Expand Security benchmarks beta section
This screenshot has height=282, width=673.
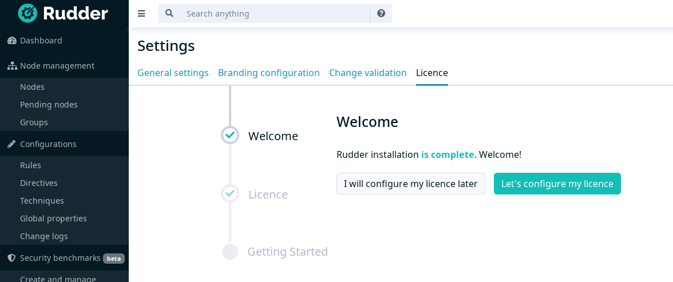[64, 258]
